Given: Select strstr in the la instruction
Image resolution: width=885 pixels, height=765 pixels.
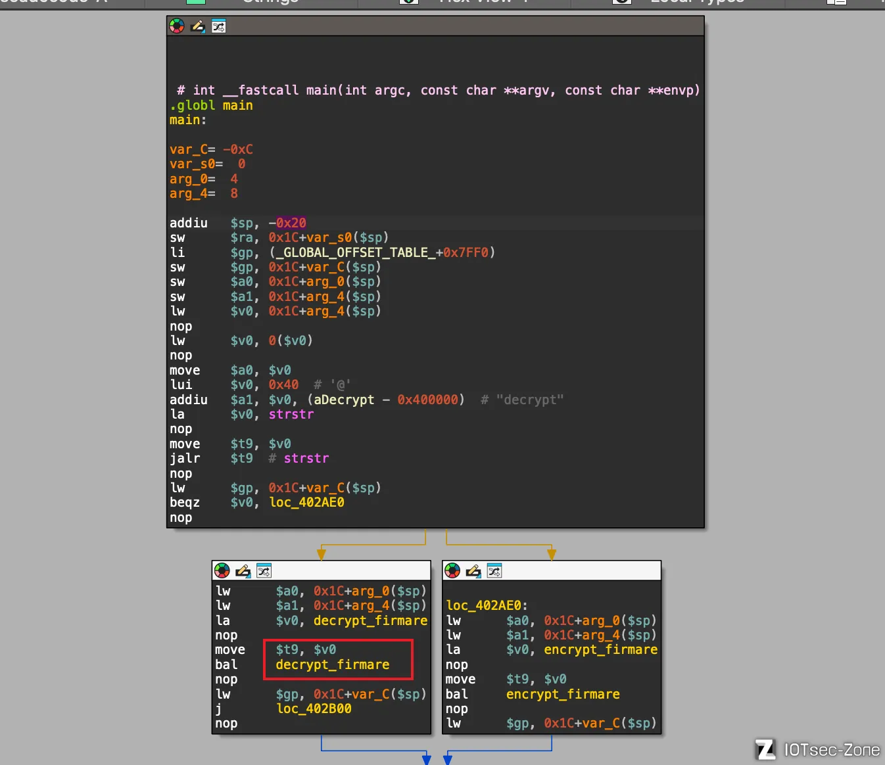Looking at the screenshot, I should pos(291,414).
